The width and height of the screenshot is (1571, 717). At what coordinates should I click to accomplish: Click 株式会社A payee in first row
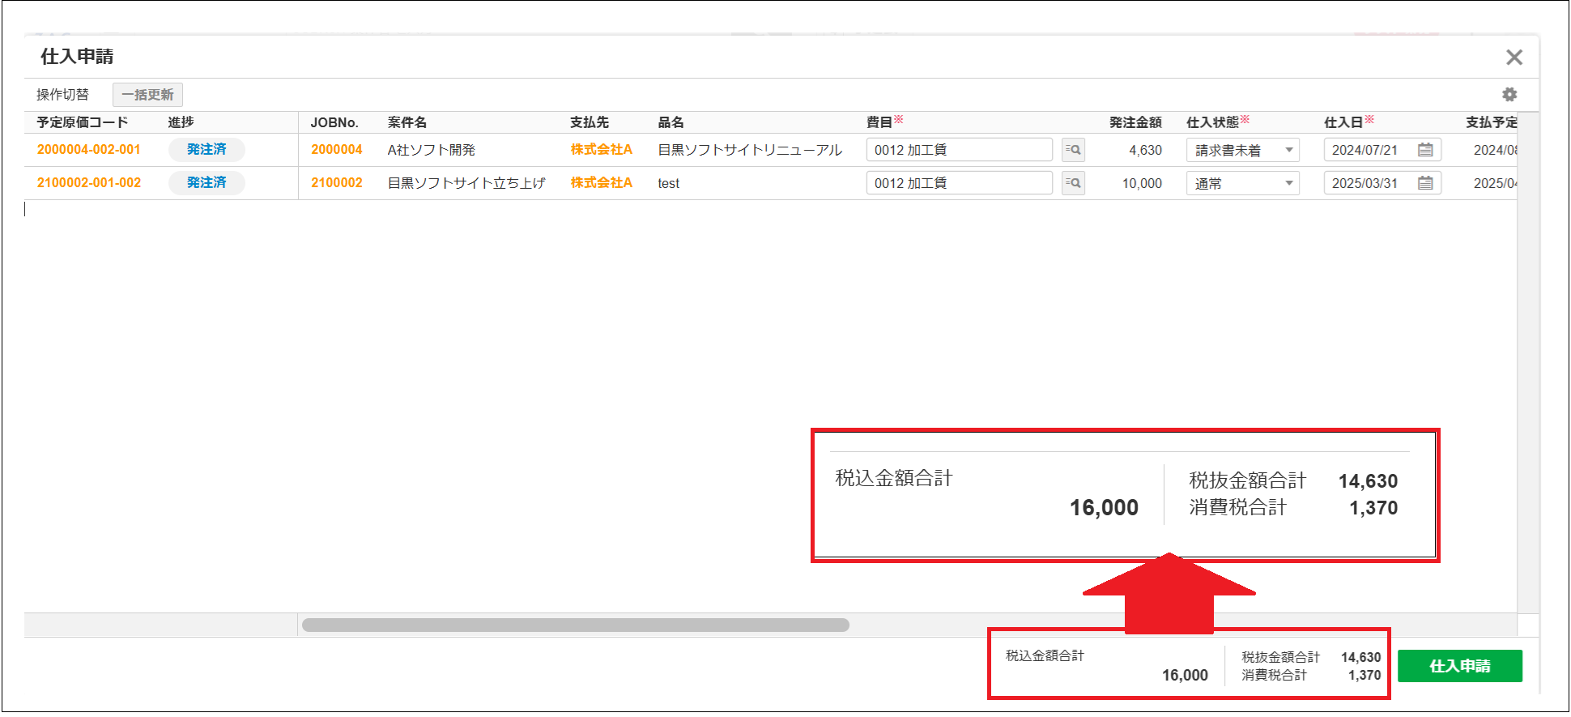coord(601,150)
